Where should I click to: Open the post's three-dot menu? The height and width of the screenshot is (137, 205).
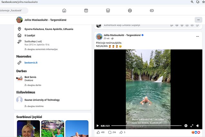click(198, 36)
